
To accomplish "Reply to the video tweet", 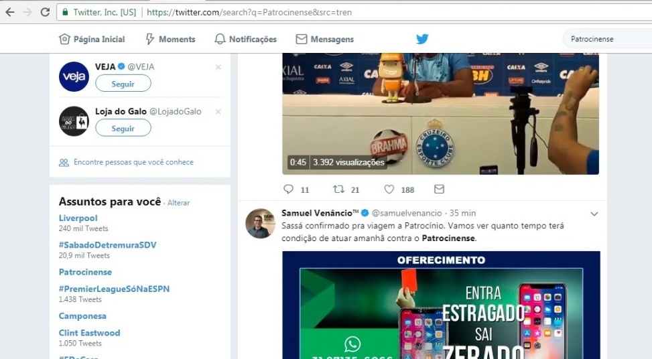I will [x=289, y=190].
